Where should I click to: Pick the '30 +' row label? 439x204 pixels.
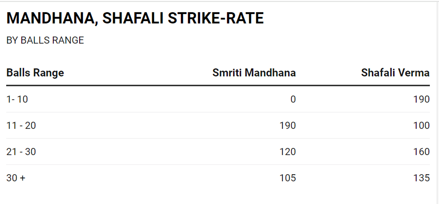(16, 178)
